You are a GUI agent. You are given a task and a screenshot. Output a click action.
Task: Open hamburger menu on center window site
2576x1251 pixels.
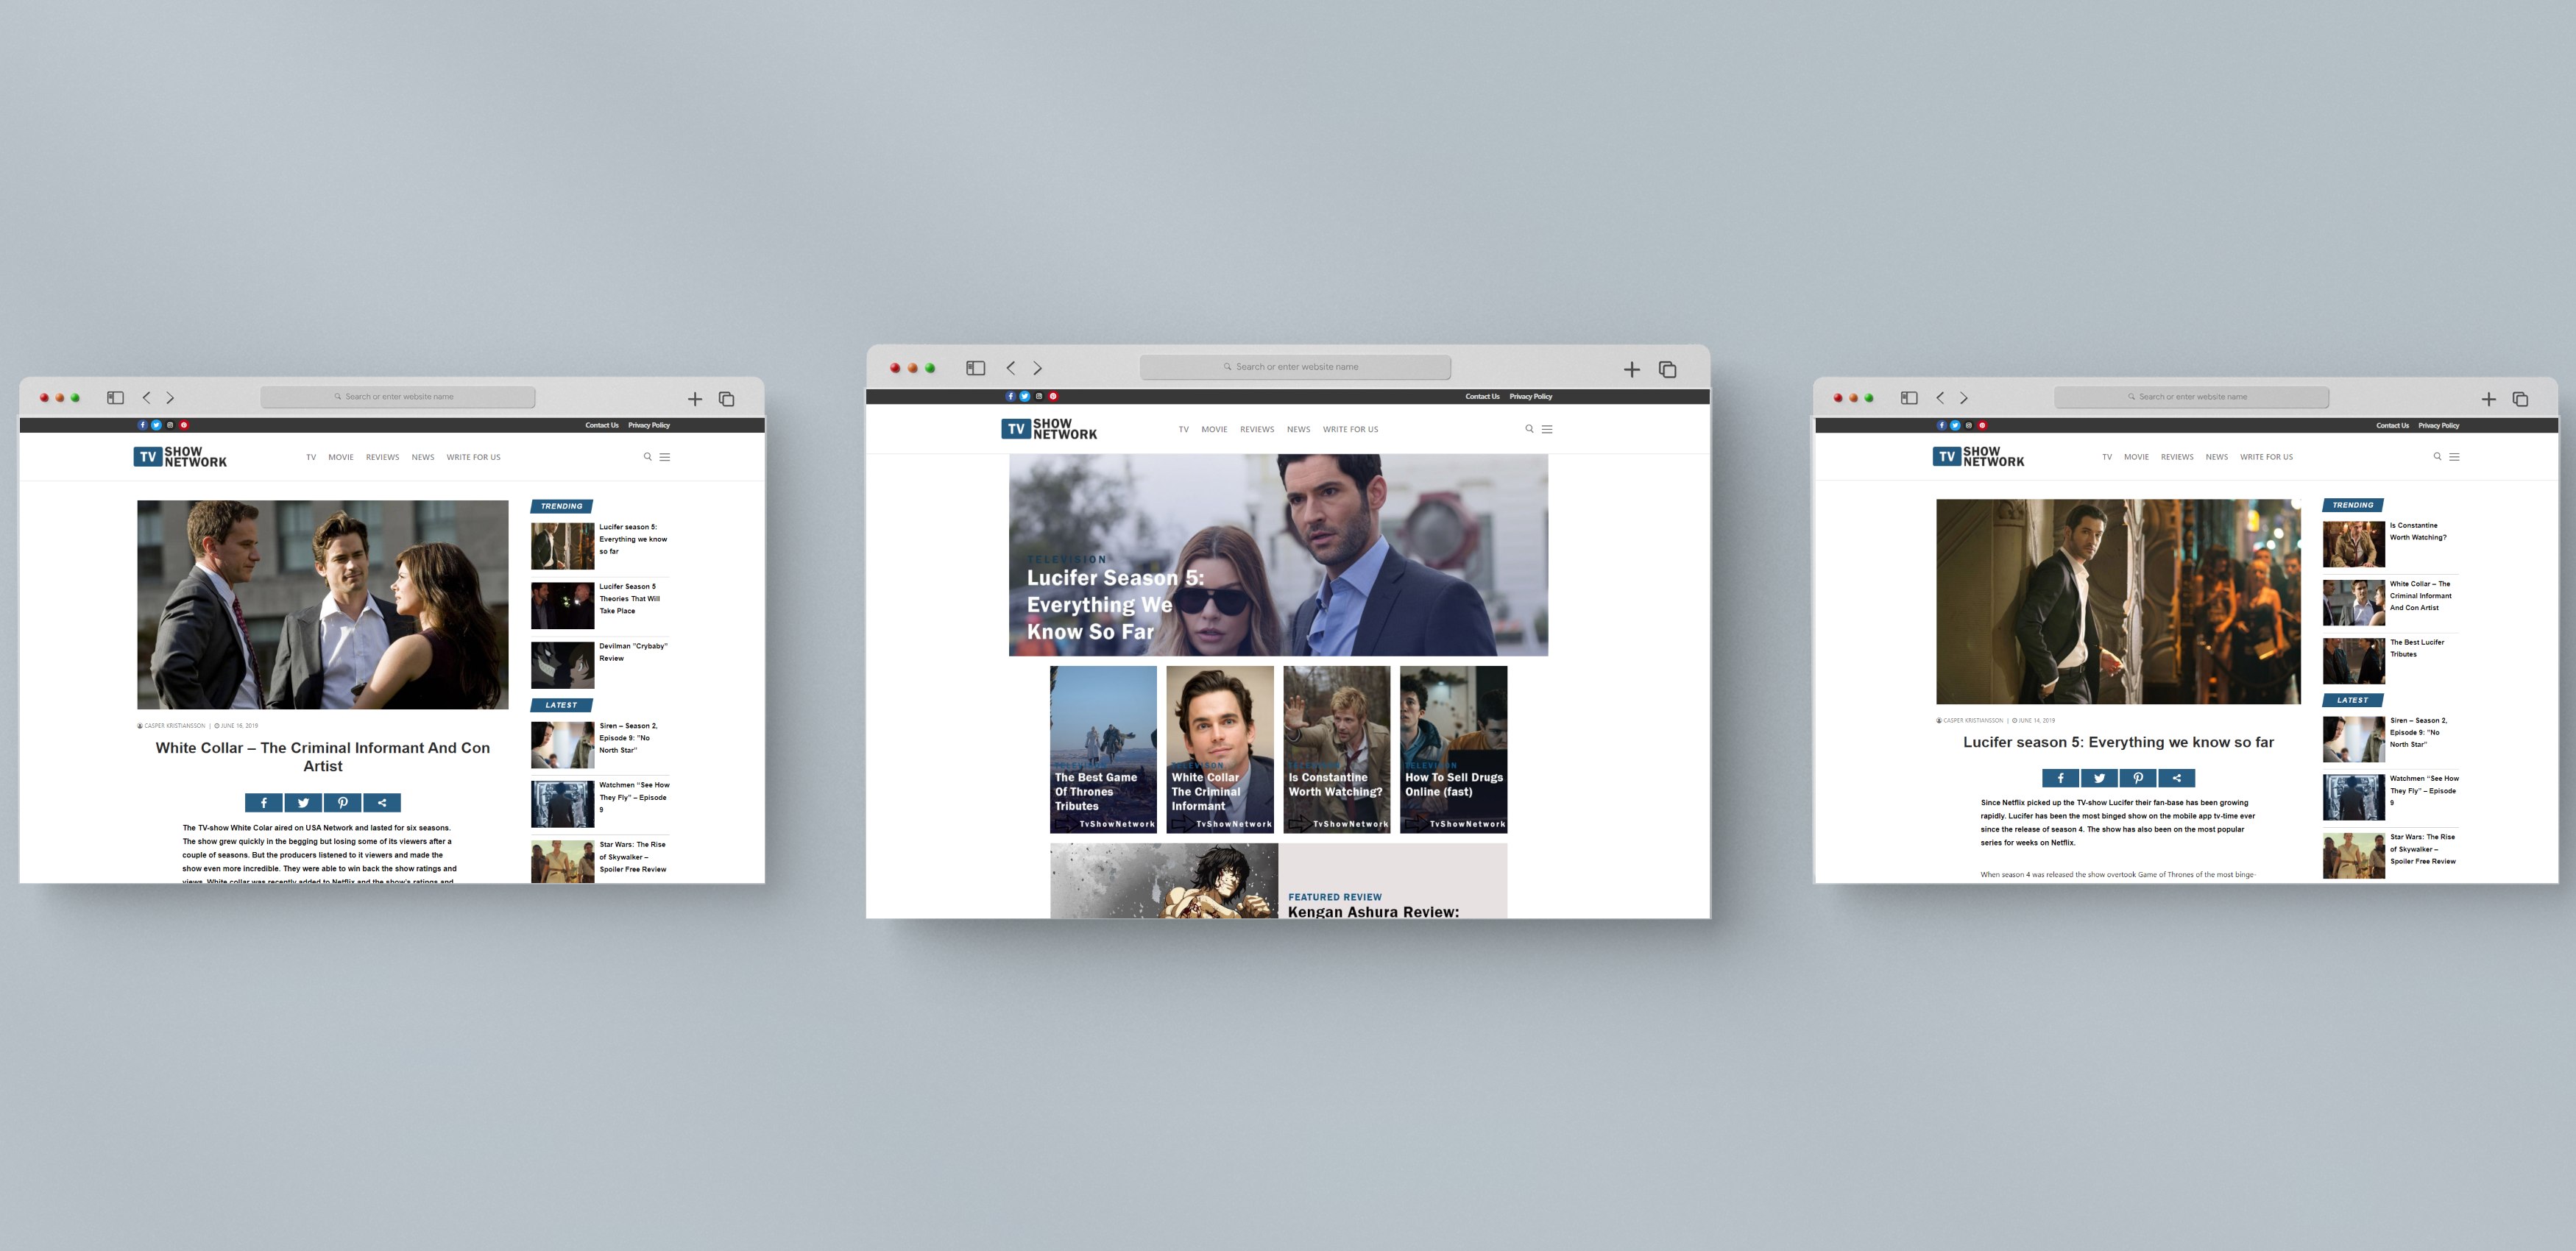coord(1547,429)
